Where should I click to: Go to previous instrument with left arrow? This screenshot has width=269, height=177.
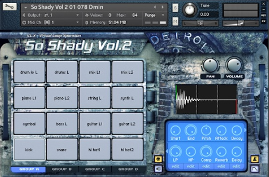(x=155, y=7)
